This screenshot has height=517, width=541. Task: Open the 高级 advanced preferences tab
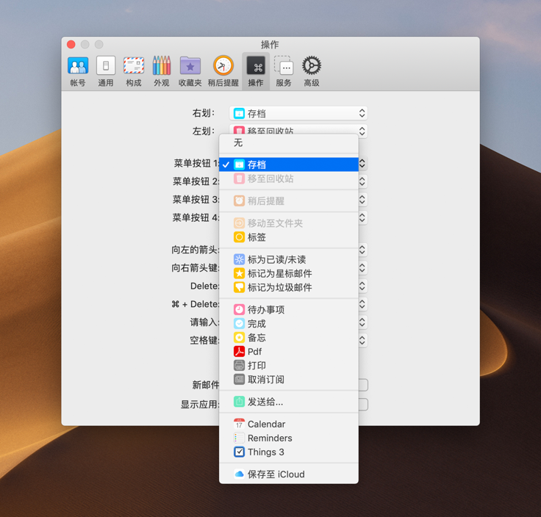point(312,71)
